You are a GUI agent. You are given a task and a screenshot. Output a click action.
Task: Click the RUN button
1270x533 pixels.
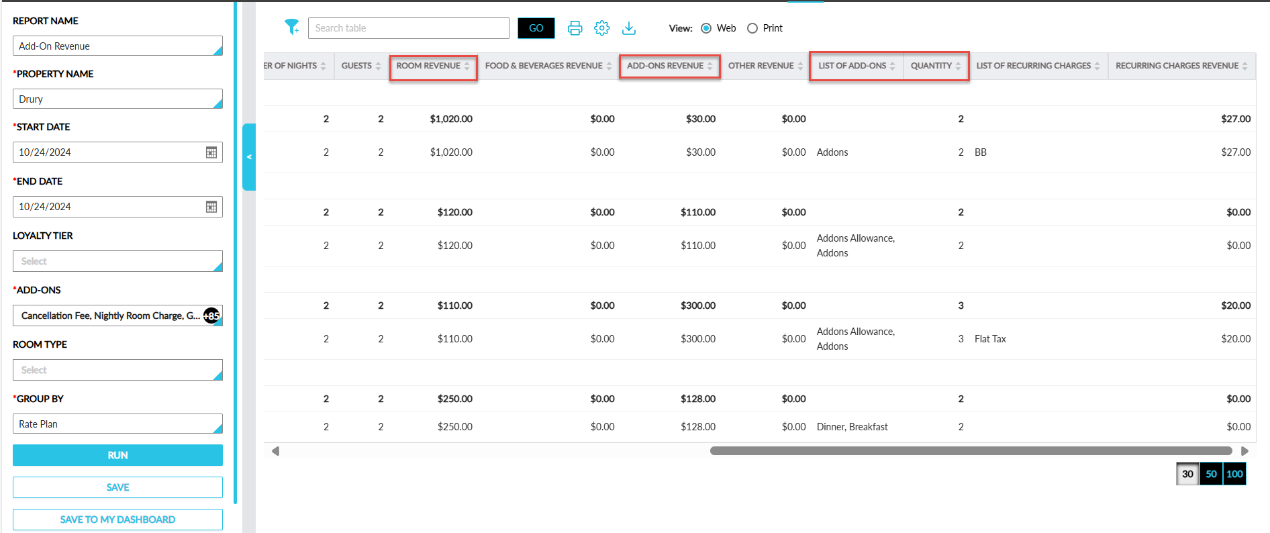point(117,455)
